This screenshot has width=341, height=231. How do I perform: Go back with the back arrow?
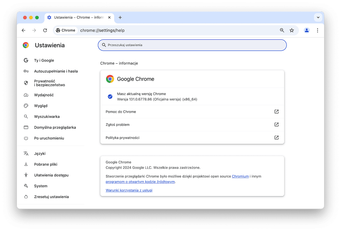[24, 30]
